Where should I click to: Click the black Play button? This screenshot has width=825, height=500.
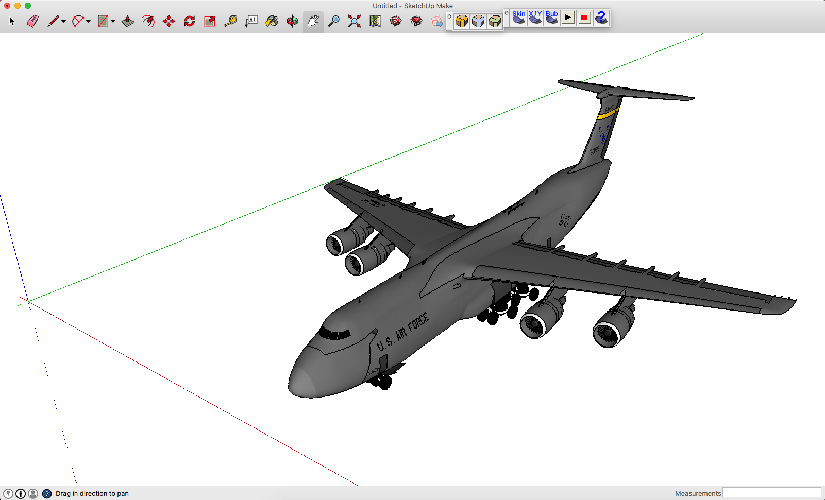[x=568, y=18]
